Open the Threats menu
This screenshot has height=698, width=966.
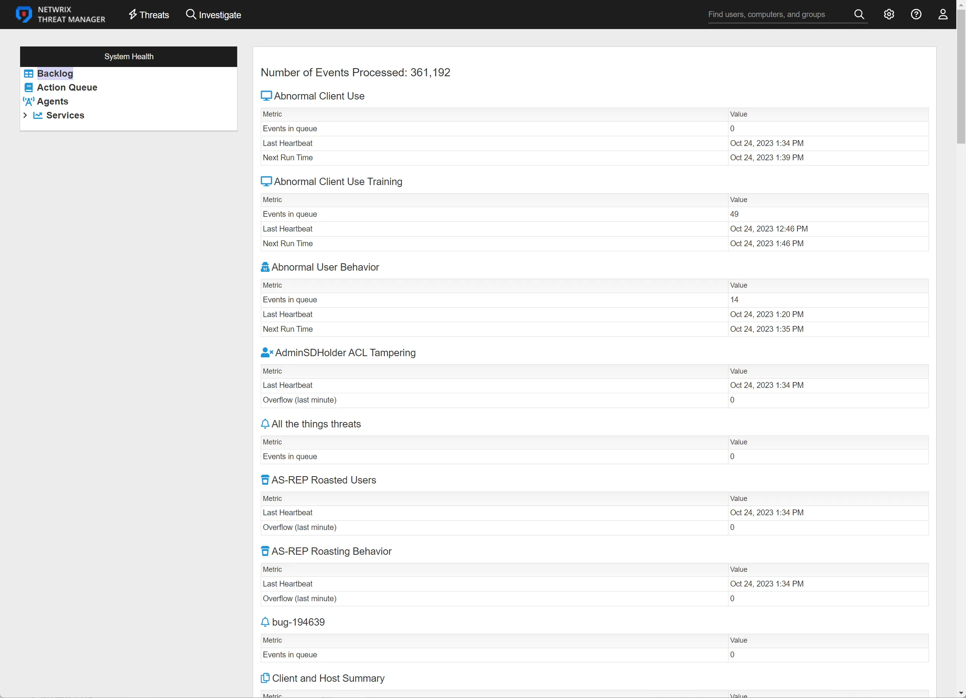[149, 15]
